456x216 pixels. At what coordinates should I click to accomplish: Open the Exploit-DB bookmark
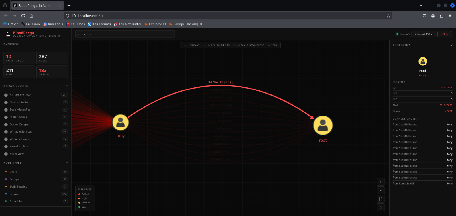(x=155, y=24)
